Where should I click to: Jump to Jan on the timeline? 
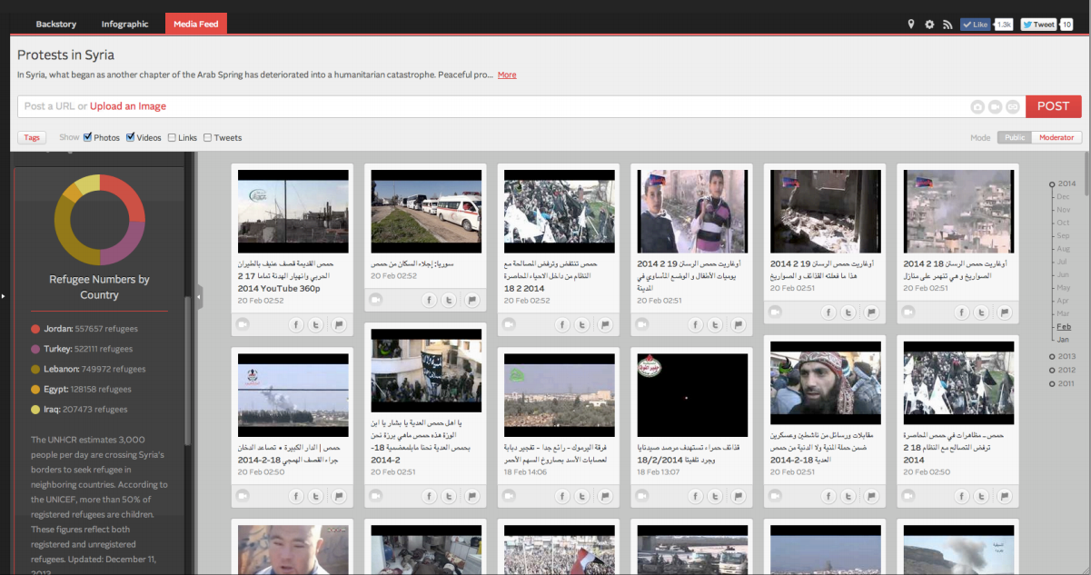tap(1063, 339)
